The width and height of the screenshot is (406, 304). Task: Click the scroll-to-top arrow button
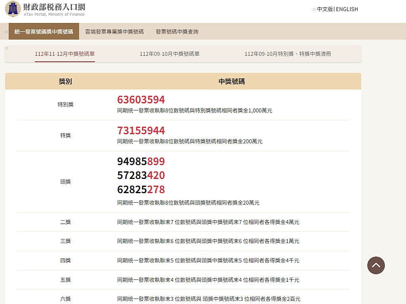point(376,265)
